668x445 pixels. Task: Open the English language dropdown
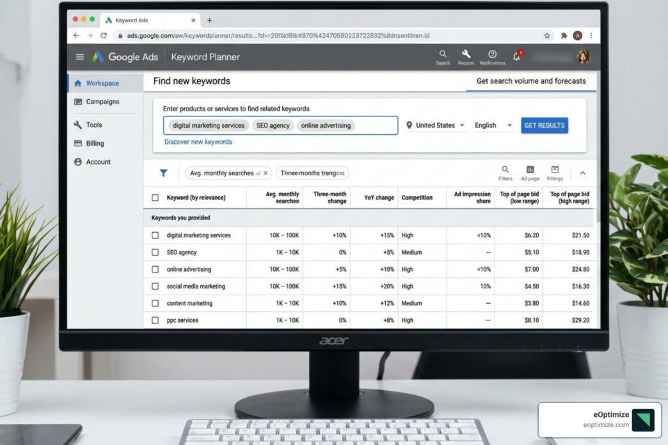coord(493,125)
